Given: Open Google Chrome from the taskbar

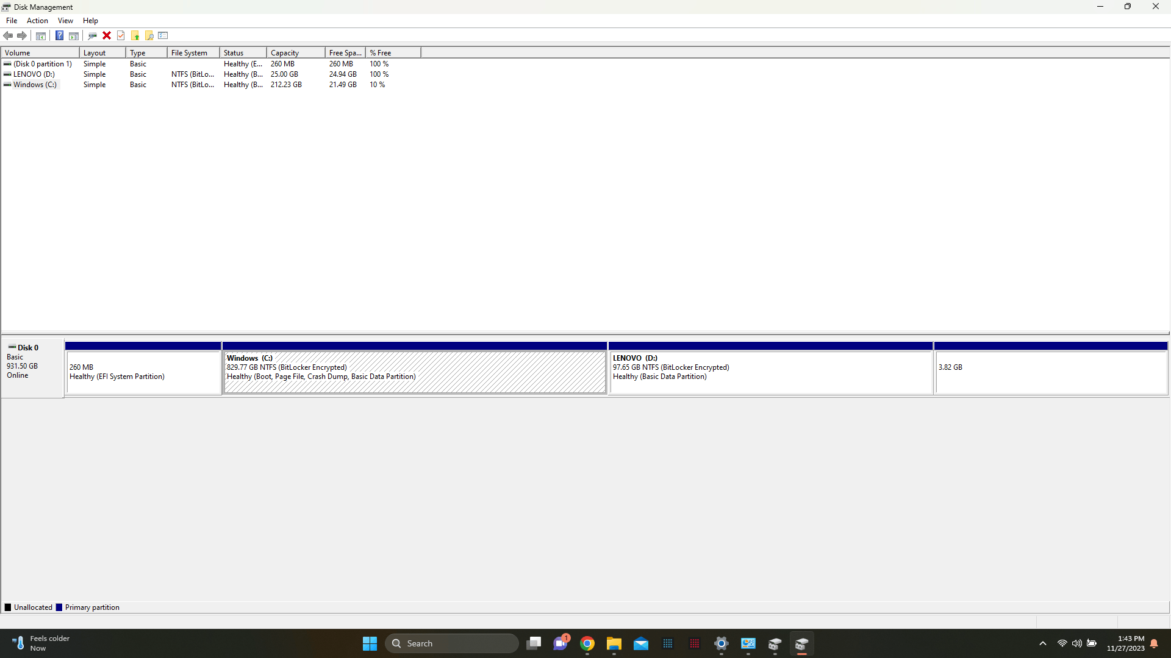Looking at the screenshot, I should (587, 643).
